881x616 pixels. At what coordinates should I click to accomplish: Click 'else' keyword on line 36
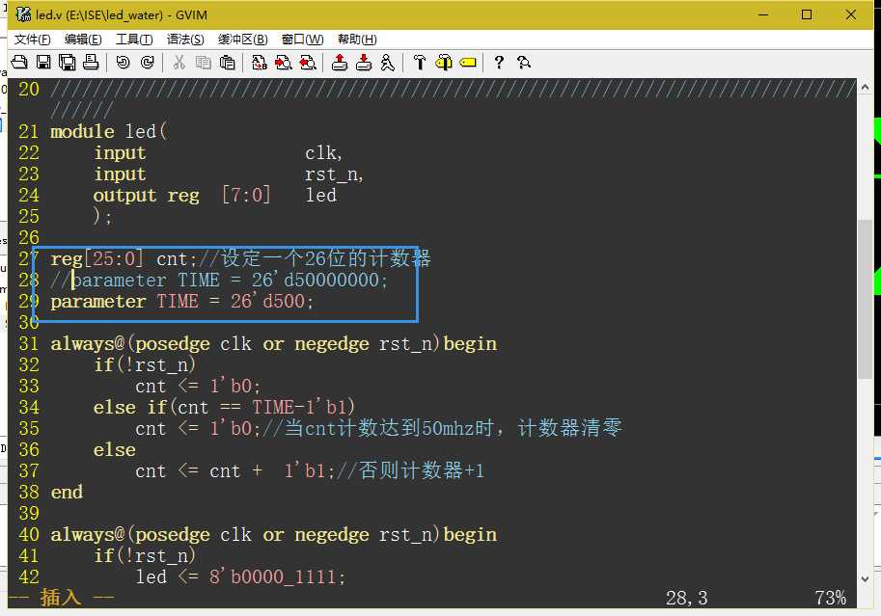click(115, 449)
